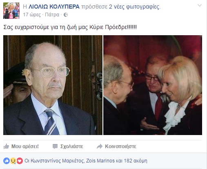The image size is (207, 169).
Task: Click the thumbs-up Like icon
Action: pos(6,146)
